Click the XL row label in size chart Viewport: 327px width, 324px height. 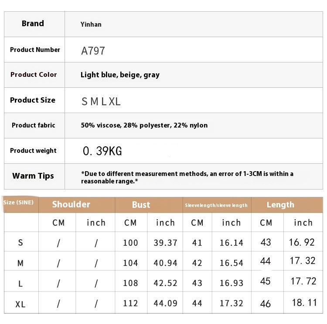(x=20, y=304)
